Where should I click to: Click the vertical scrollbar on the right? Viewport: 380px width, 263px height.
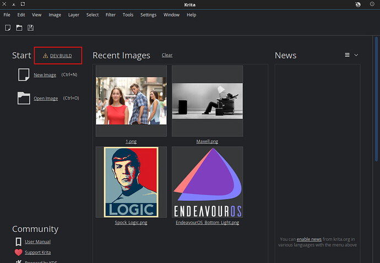coord(376,99)
